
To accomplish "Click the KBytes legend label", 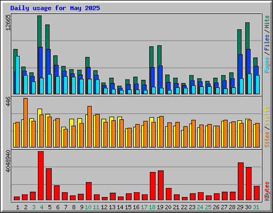I will pyautogui.click(x=267, y=191).
